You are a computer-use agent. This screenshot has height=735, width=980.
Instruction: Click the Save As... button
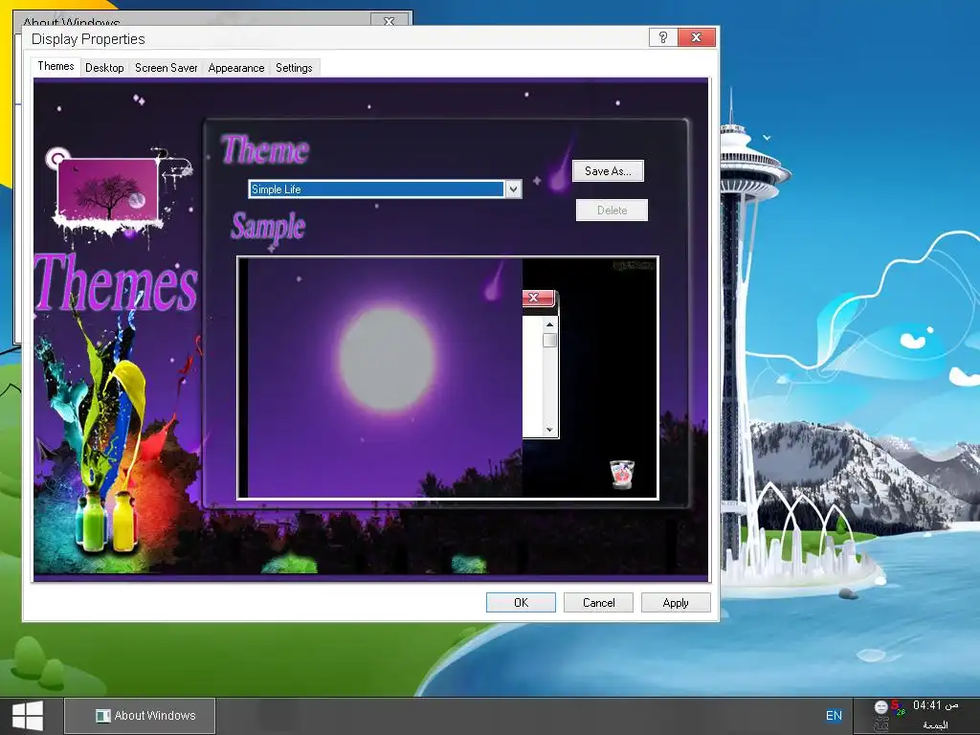(608, 170)
